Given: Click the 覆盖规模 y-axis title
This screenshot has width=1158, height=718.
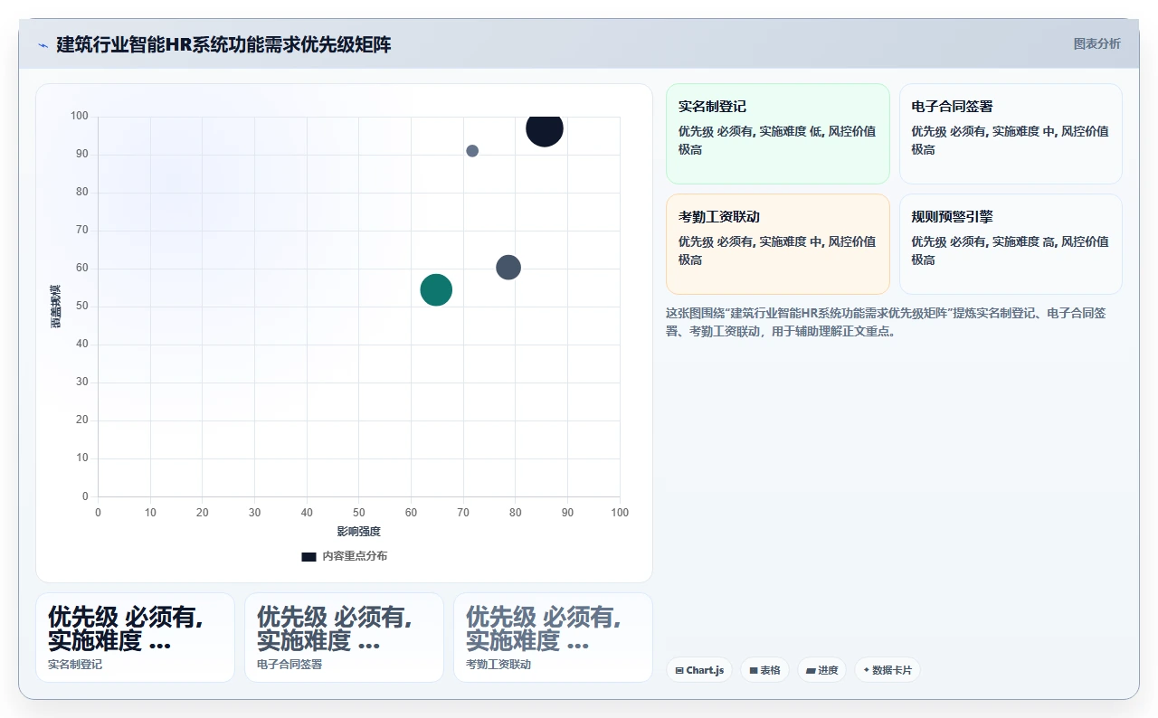Looking at the screenshot, I should 56,307.
